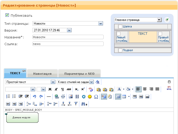This screenshot has width=178, height=134.
Task: Uncheck the Публиковать checkbox
Action: click(7, 15)
